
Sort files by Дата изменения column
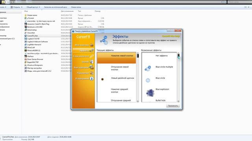pyautogui.click(x=67, y=11)
